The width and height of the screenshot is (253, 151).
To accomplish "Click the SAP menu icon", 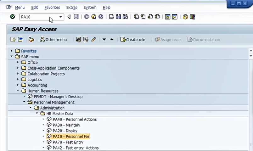I will click(20, 39).
